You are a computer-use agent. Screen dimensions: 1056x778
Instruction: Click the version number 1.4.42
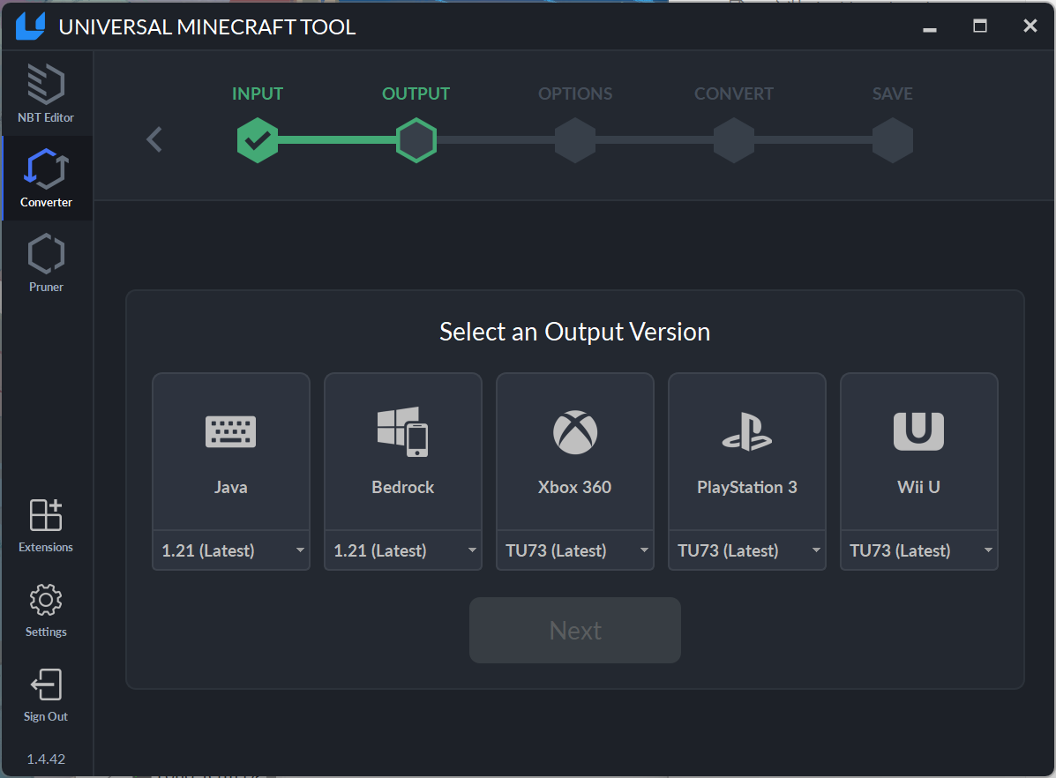pyautogui.click(x=46, y=759)
